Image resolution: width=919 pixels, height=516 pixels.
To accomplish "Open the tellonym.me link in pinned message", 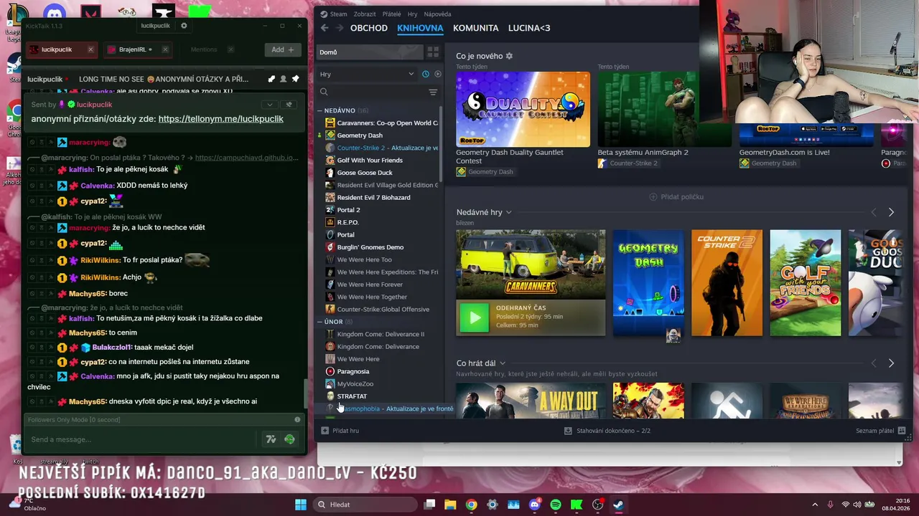I will pos(220,119).
